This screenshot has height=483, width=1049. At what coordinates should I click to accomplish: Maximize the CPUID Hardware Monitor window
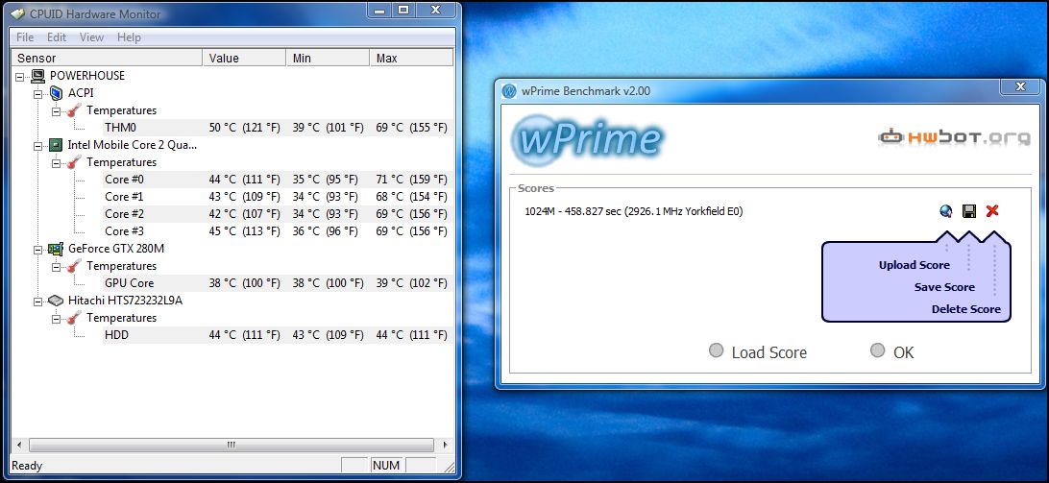click(403, 10)
